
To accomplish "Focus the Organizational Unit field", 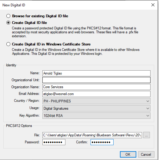I will click(96, 80).
